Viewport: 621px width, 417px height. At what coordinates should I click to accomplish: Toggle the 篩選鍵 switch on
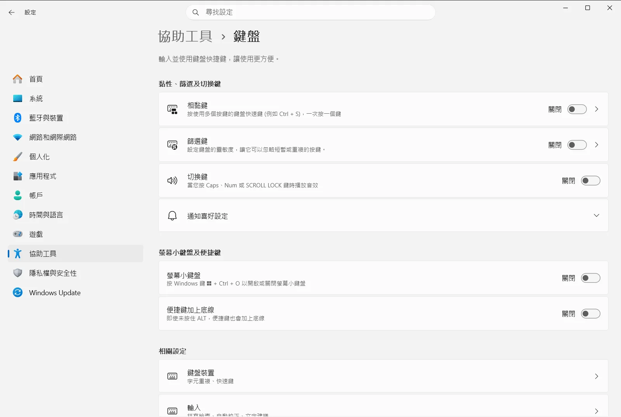tap(577, 145)
